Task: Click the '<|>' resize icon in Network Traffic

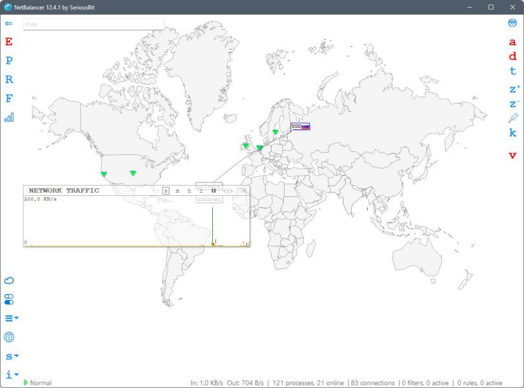Action: point(228,191)
